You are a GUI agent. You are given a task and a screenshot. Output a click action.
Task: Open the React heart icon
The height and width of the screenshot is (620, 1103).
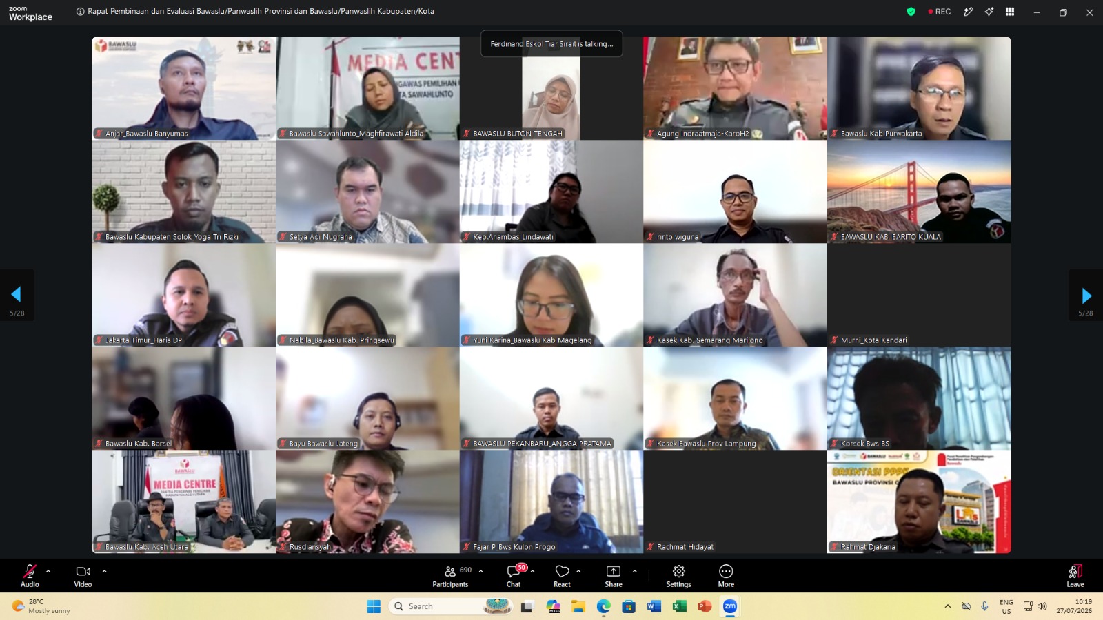(x=563, y=575)
